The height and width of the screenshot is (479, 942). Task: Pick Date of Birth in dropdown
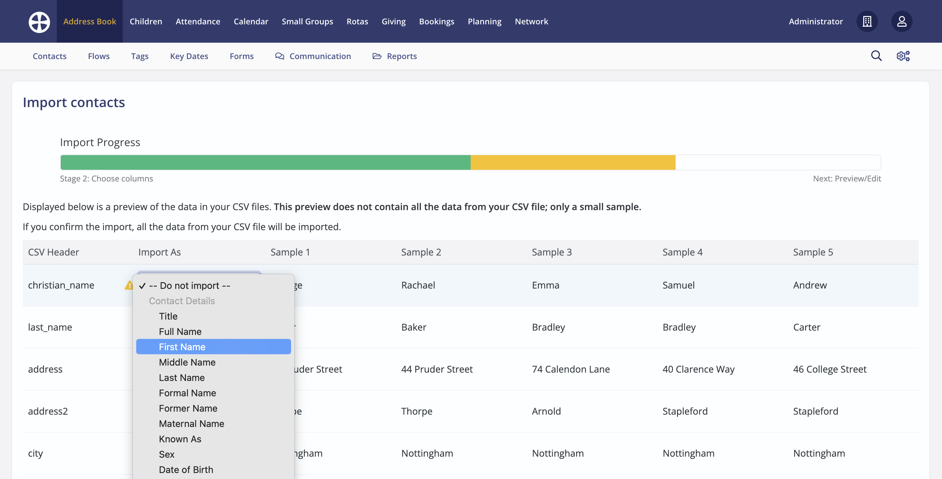[x=186, y=470]
